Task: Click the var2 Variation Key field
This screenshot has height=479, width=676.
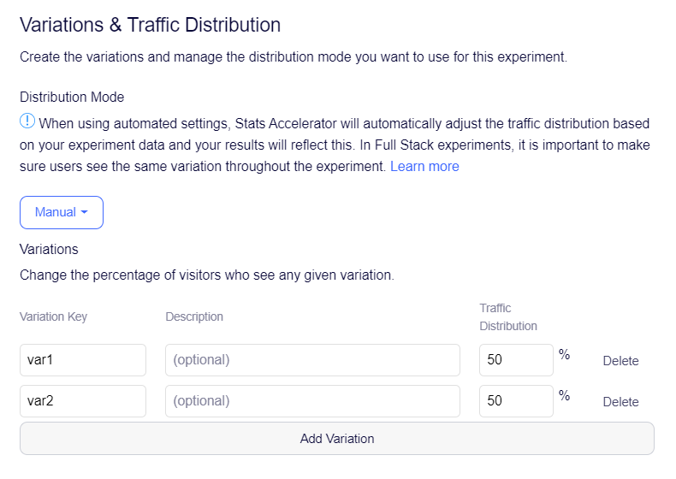Action: 83,401
